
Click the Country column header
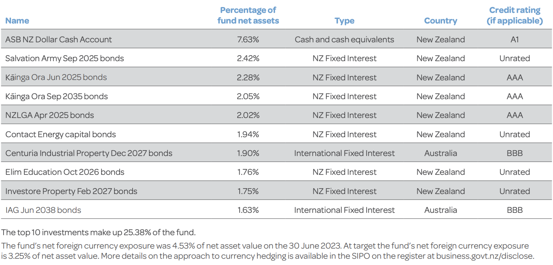pos(440,21)
